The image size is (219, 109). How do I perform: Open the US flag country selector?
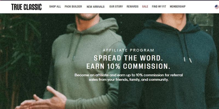tap(217, 7)
